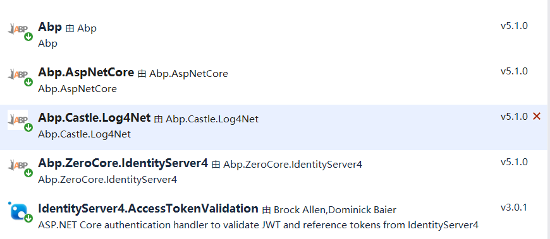Viewport: 550px width, 239px height.
Task: Click the author text 'Brock Allen,Dominick Baier'
Action: [334, 210]
